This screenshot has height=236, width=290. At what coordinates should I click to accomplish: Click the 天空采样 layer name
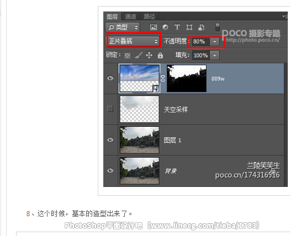point(176,110)
